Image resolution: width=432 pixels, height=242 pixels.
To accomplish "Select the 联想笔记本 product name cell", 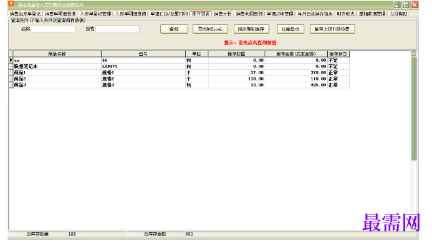I will [57, 67].
